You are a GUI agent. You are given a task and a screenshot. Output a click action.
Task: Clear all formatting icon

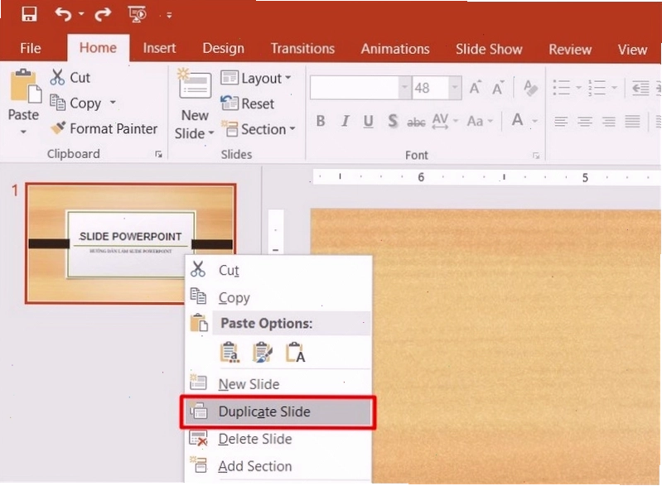point(530,88)
